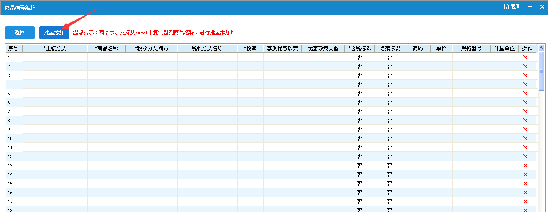Click row 3 含税标识 cell 否
The height and width of the screenshot is (212, 548).
(x=360, y=76)
